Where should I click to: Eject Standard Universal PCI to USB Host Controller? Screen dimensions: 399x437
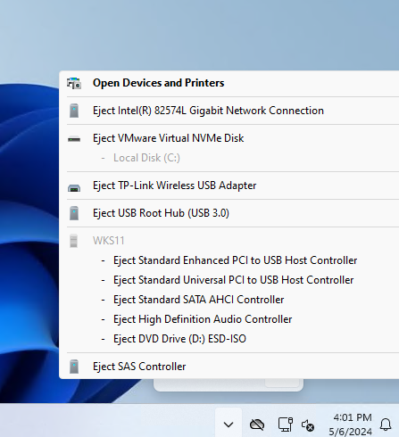[233, 280]
